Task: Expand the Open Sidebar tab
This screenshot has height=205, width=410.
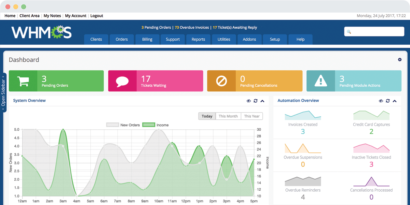Action: pos(3,92)
